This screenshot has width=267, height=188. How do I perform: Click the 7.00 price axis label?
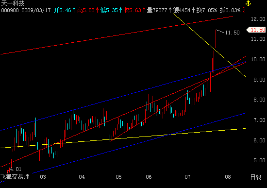click(x=259, y=120)
